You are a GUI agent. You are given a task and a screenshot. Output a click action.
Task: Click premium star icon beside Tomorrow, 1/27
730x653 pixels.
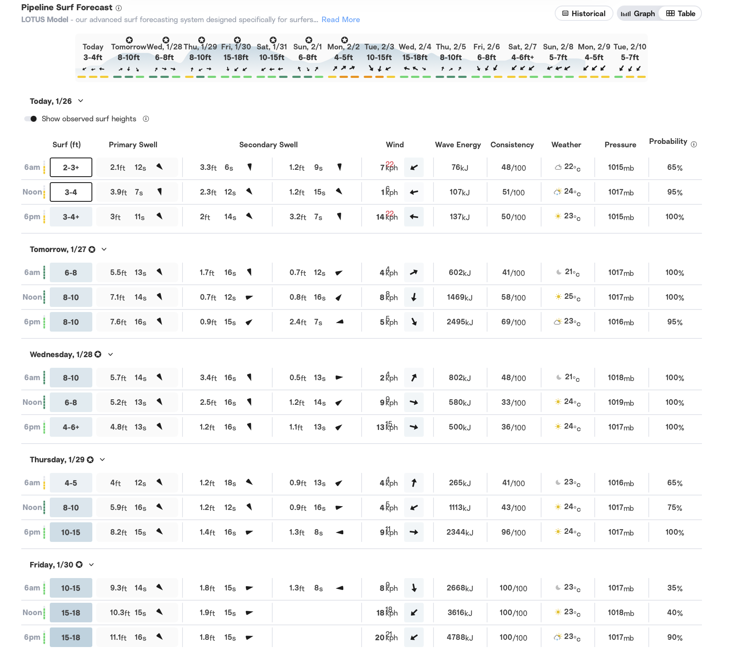tap(92, 249)
